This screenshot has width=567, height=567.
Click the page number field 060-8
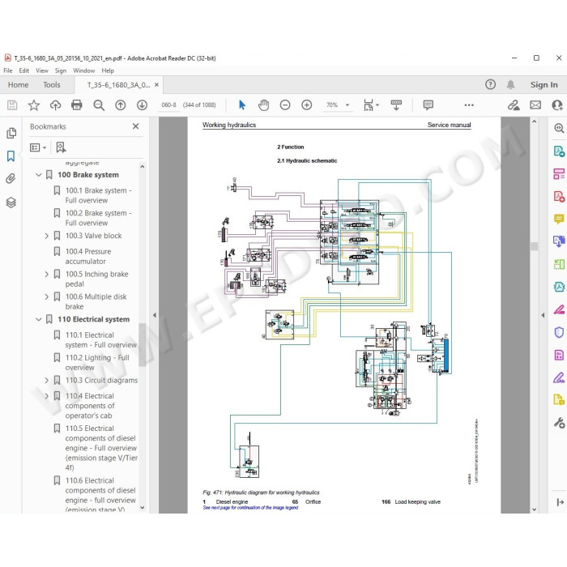click(168, 105)
